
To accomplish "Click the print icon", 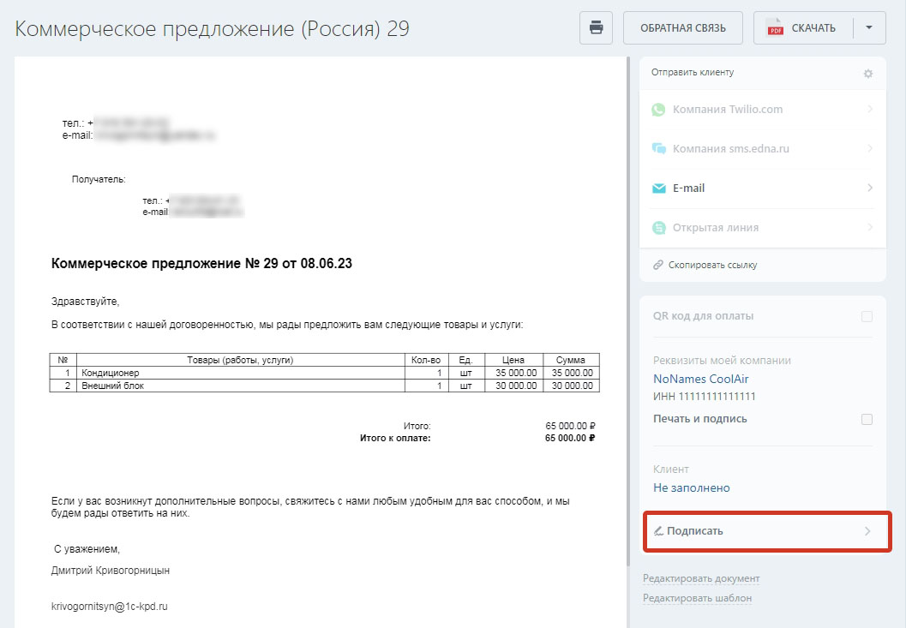I will click(596, 27).
